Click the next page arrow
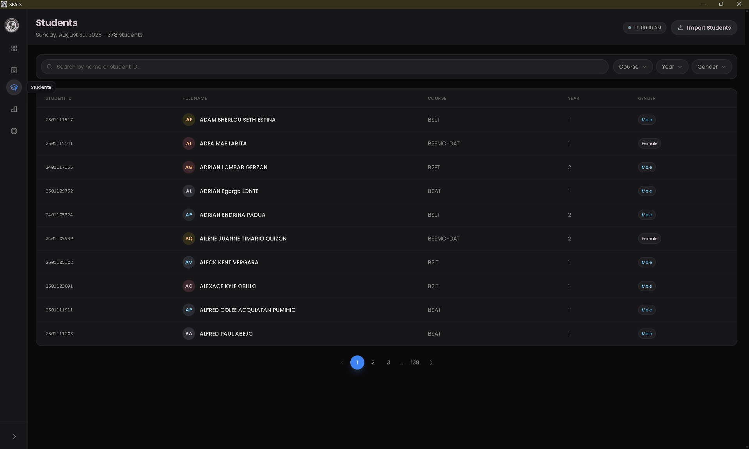 (431, 362)
